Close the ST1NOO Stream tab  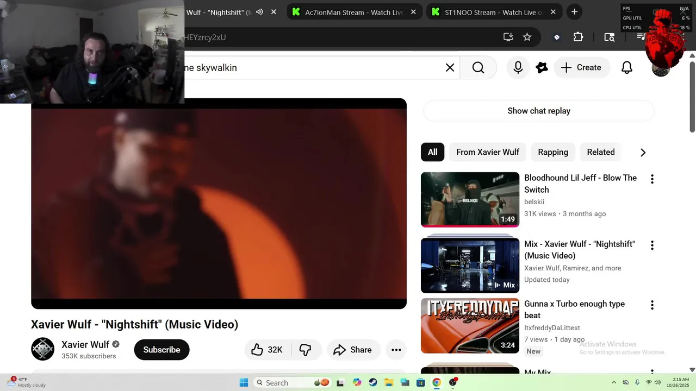[553, 12]
